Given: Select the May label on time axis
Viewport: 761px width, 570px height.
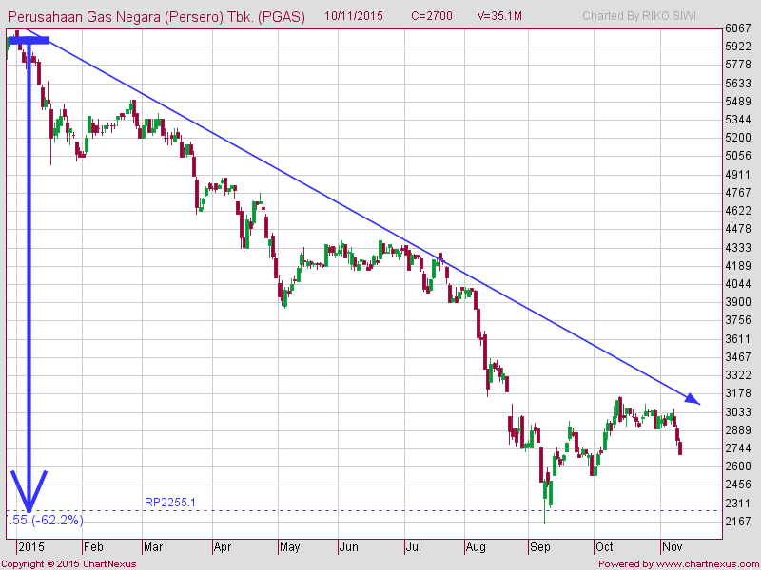Looking at the screenshot, I should click(290, 547).
